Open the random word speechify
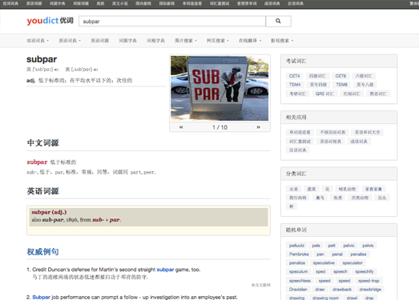419x300 pixels. click(x=365, y=272)
